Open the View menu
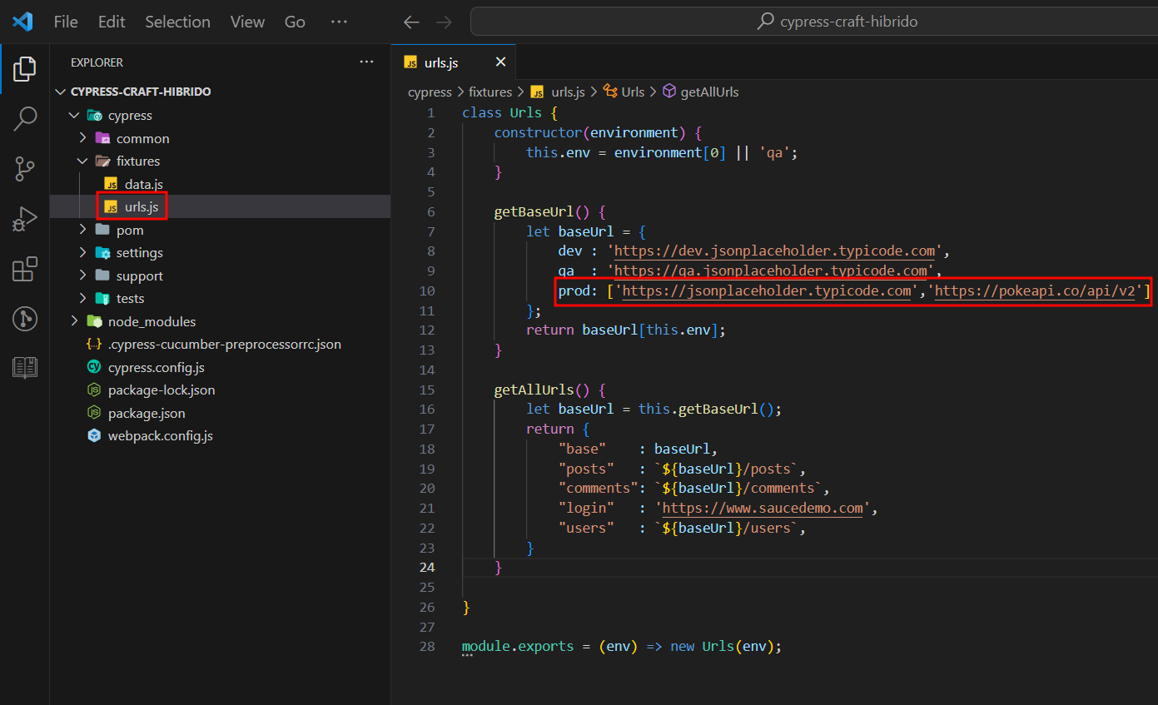 click(247, 22)
